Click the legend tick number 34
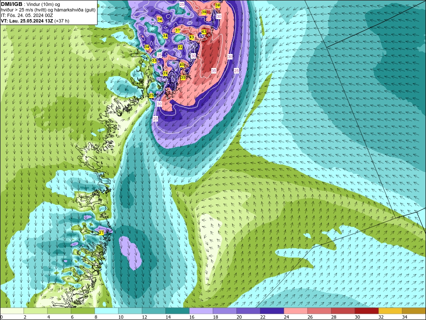Image resolution: width=426 pixels, height=320 pixels. pyautogui.click(x=404, y=317)
